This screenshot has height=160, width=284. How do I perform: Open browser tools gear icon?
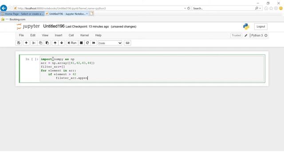(x=276, y=8)
